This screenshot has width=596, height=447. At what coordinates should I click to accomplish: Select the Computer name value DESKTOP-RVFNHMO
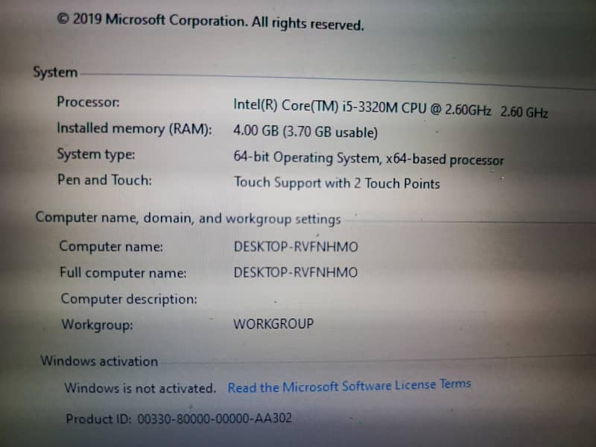point(296,247)
